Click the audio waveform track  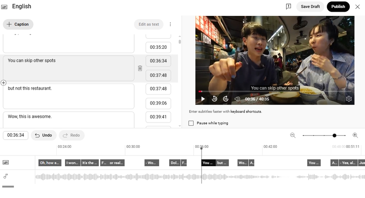coord(200,177)
